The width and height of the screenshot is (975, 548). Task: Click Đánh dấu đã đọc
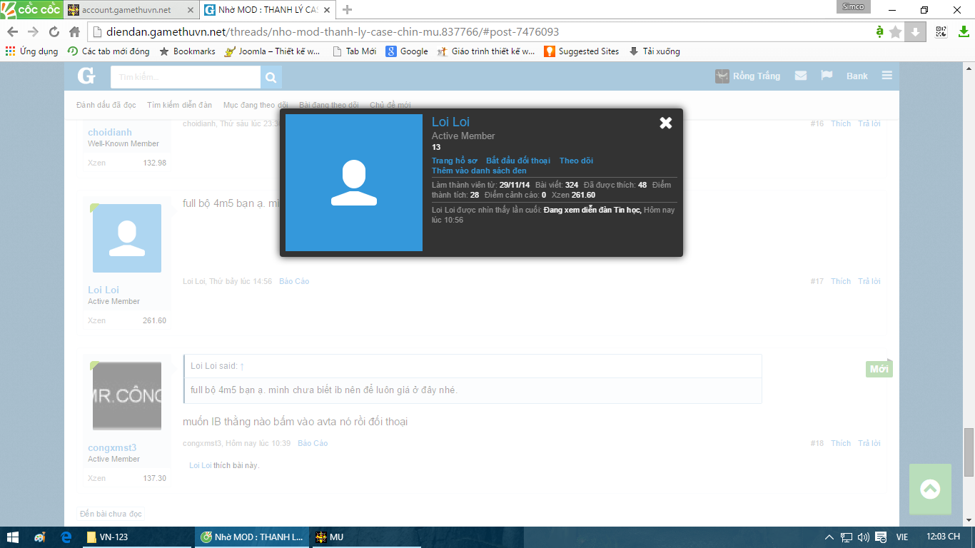106,105
